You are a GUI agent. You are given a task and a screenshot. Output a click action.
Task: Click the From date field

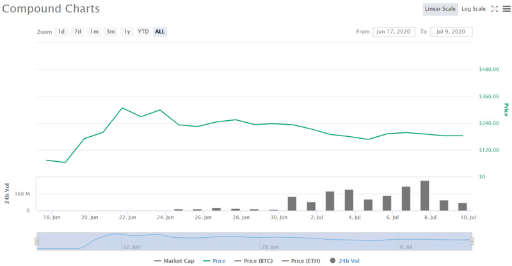point(394,31)
